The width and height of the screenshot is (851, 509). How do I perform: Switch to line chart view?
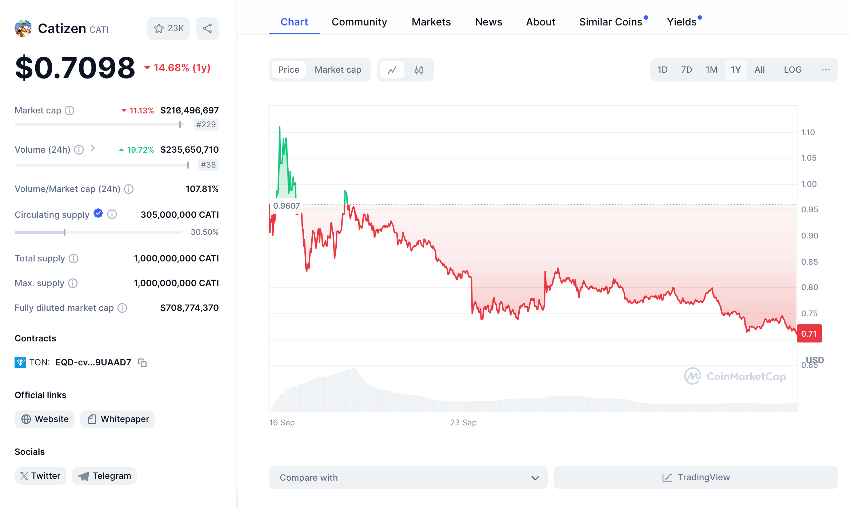[x=392, y=70]
